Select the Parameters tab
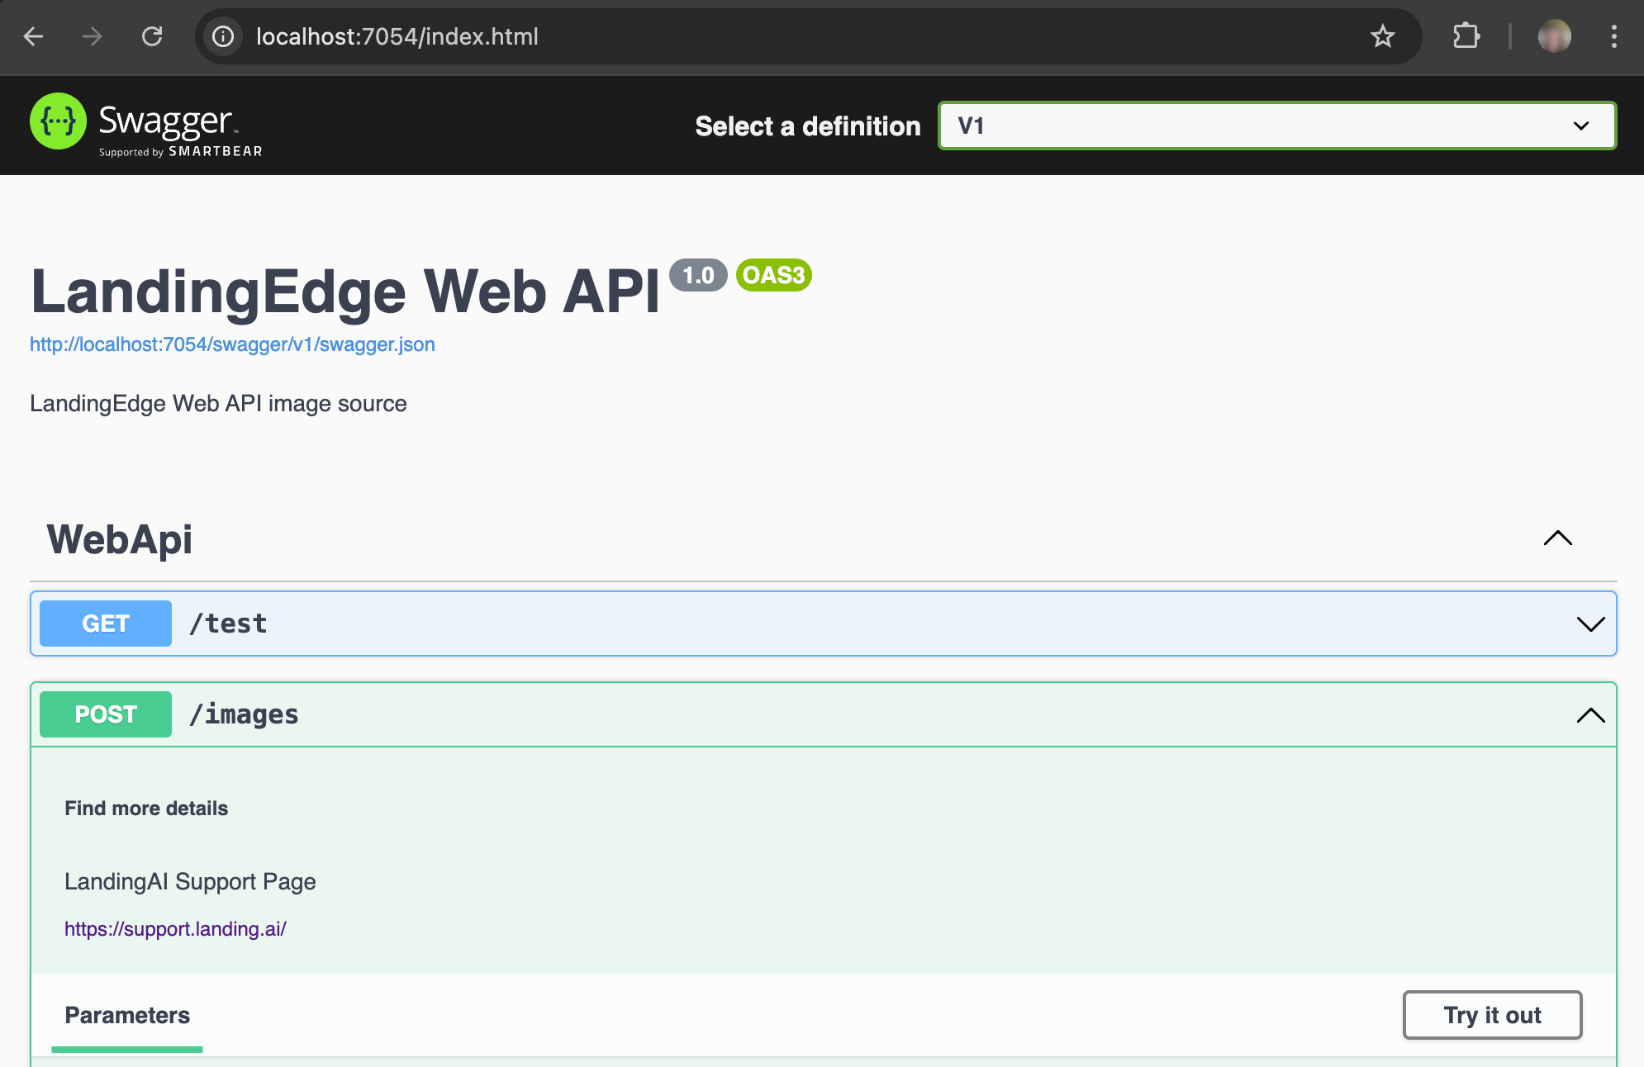The image size is (1644, 1067). click(x=127, y=1015)
